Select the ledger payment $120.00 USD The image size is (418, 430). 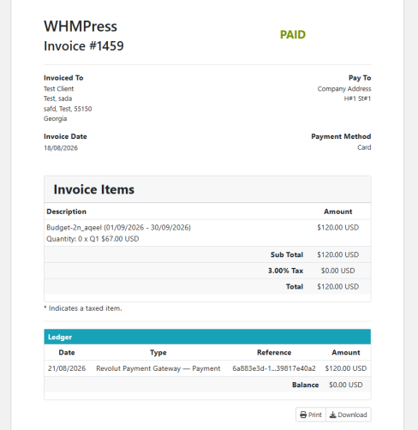click(x=346, y=368)
